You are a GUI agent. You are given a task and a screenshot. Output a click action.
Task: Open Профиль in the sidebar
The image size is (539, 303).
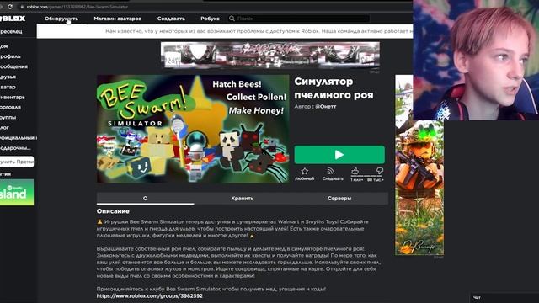[x=10, y=56]
